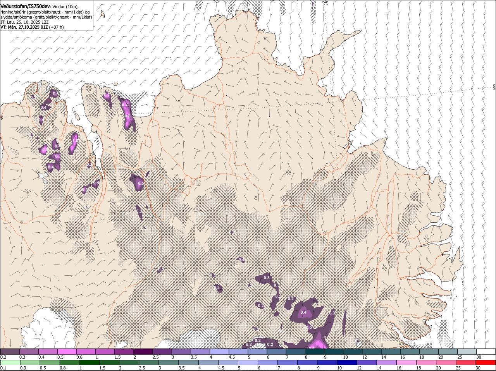The height and width of the screenshot is (371, 496).
Task: Pick the dark green 2 swatch, lower scale
Action: tap(129, 362)
